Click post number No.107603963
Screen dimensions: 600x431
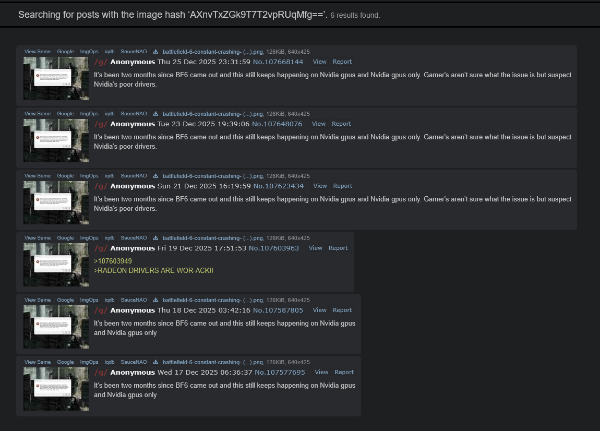click(273, 248)
